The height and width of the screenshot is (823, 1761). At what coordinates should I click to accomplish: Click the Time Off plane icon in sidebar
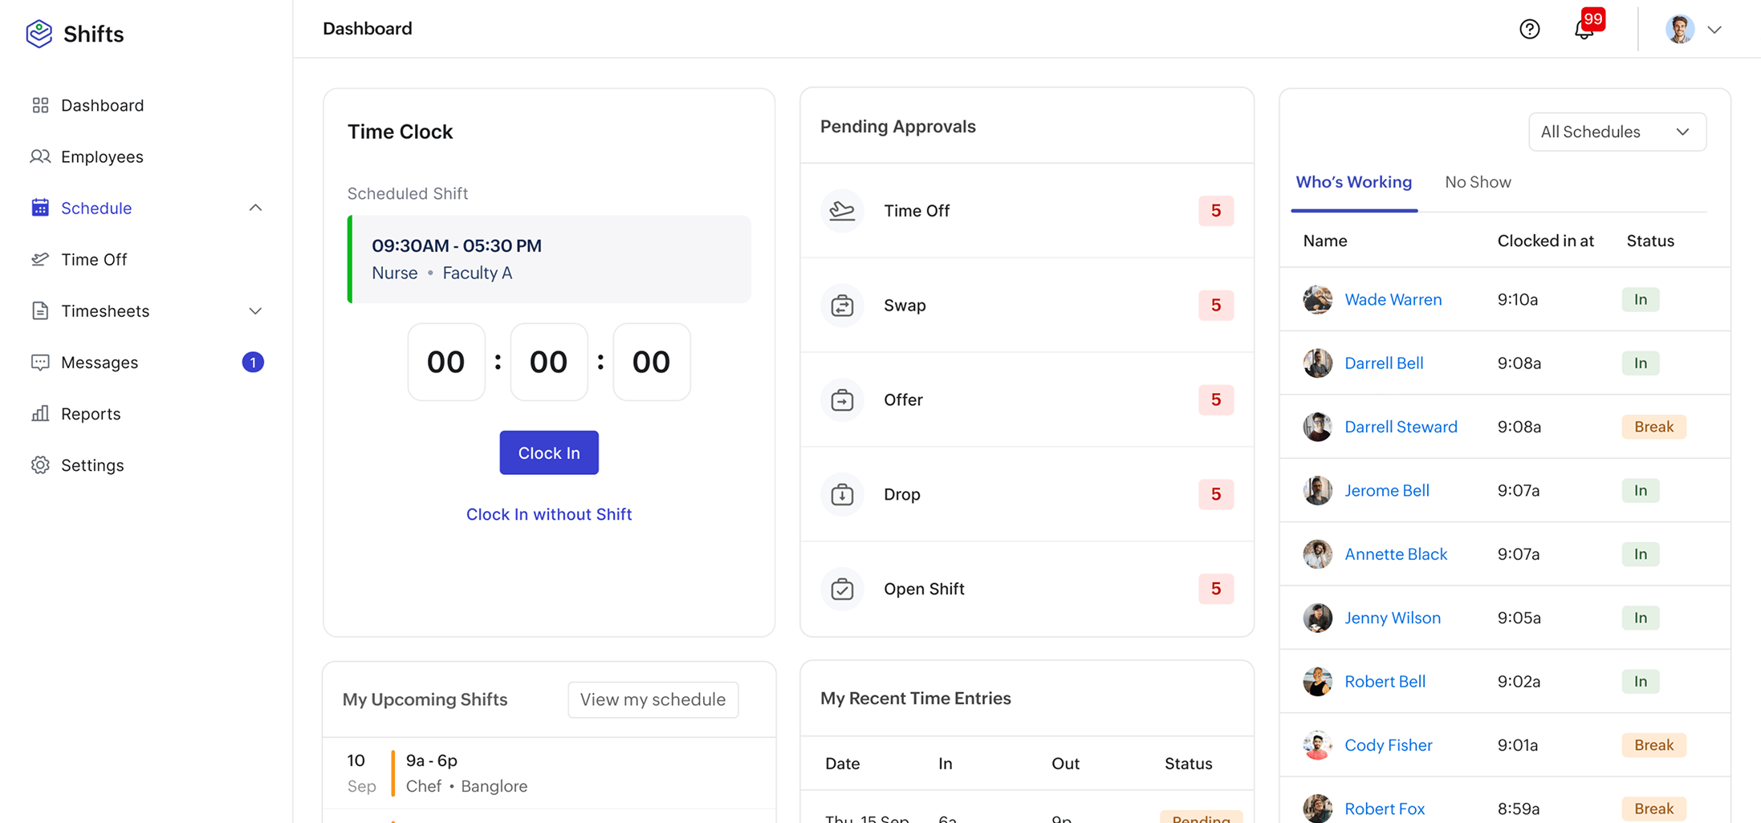click(x=40, y=259)
